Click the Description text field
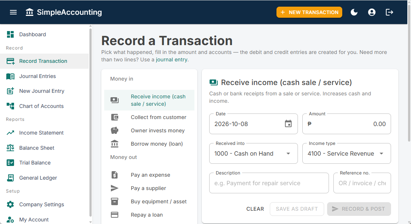Image resolution: width=411 pixels, height=224 pixels. point(269,183)
